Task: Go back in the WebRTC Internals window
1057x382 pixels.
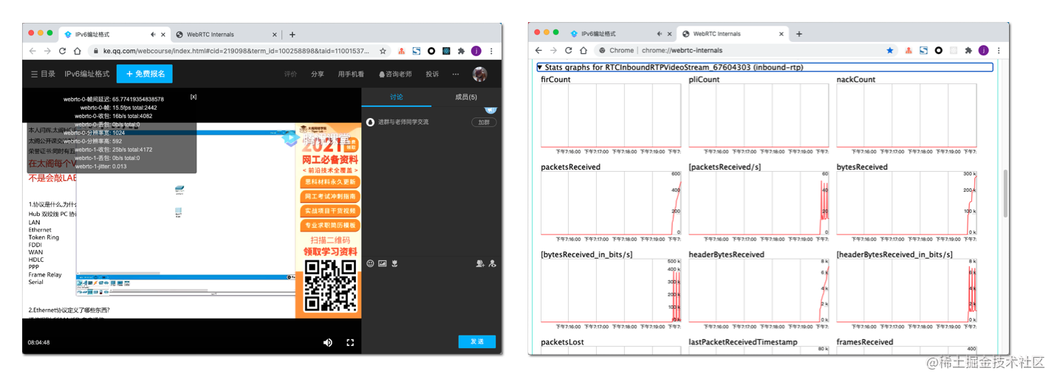Action: [x=538, y=51]
